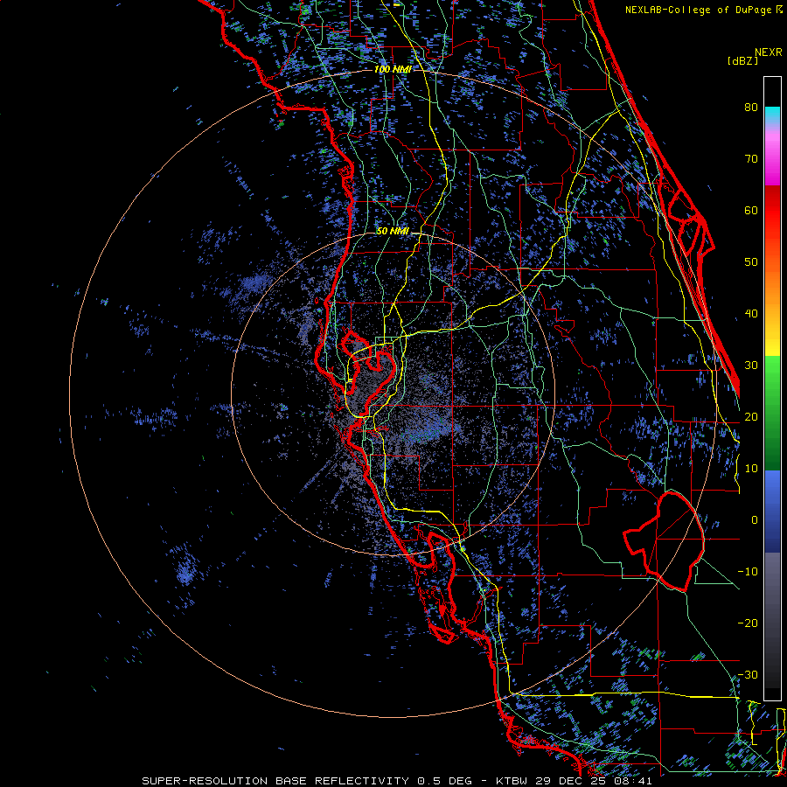
Task: Click the -30 value on the dBZ scale
Action: pyautogui.click(x=748, y=675)
